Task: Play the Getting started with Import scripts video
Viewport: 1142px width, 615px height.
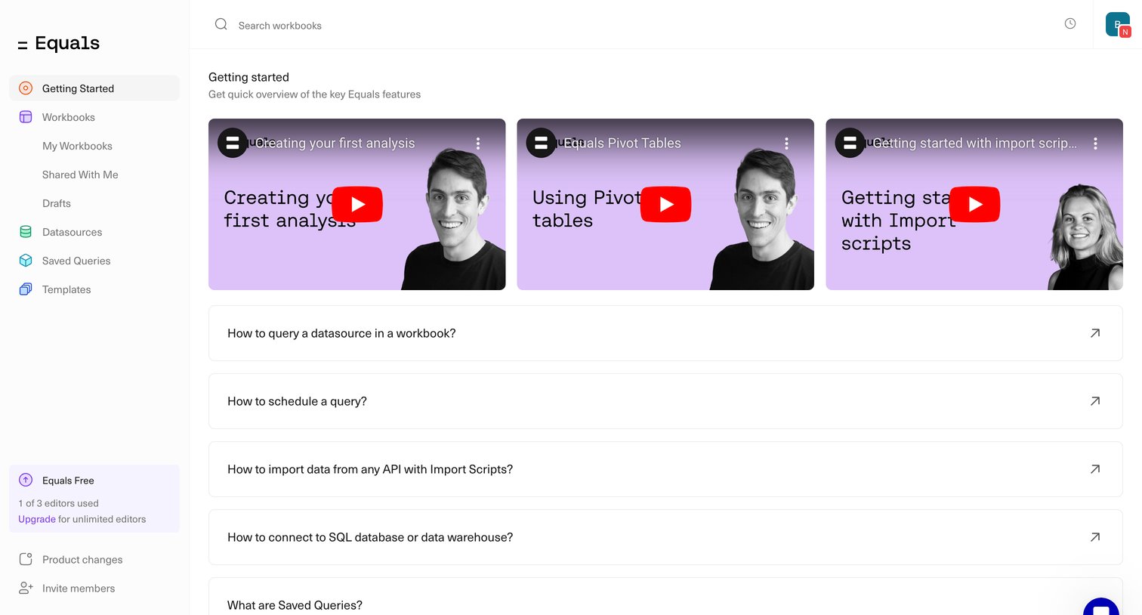Action: click(x=974, y=204)
